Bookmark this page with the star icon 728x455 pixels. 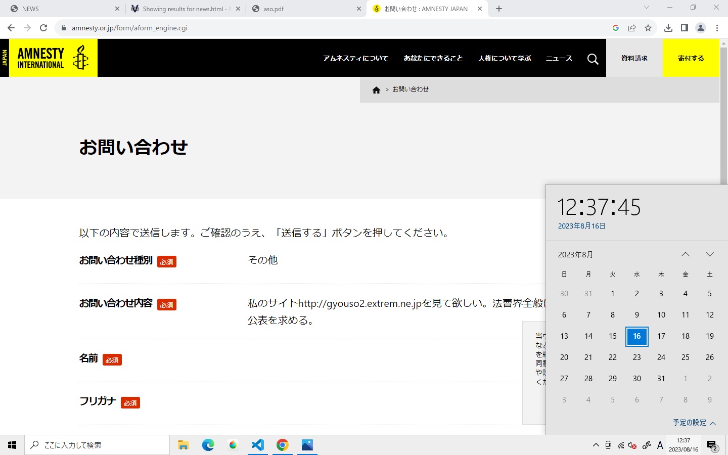pos(649,28)
